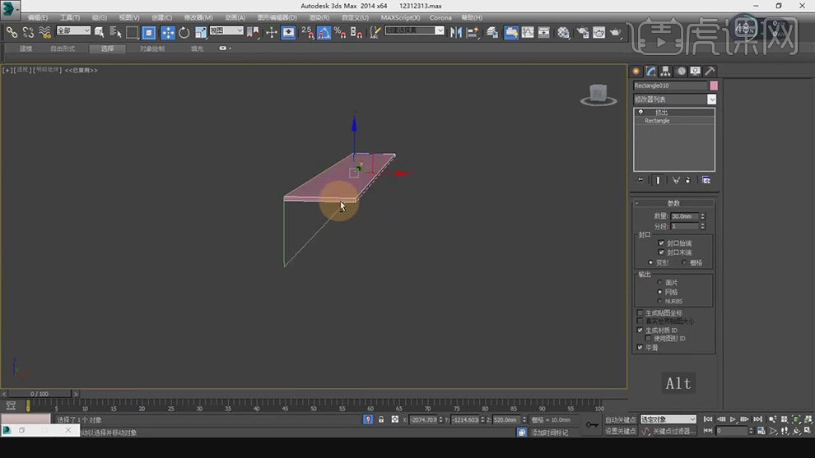The width and height of the screenshot is (815, 458).
Task: Select the 面片 output radio button
Action: pos(659,282)
